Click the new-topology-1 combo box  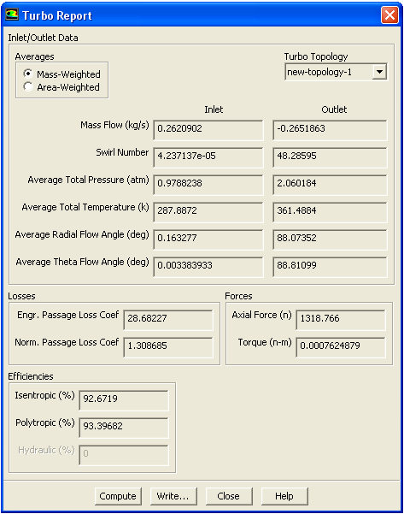point(336,72)
